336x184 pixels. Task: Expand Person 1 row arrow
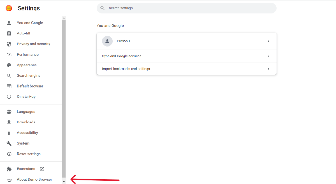[268, 41]
